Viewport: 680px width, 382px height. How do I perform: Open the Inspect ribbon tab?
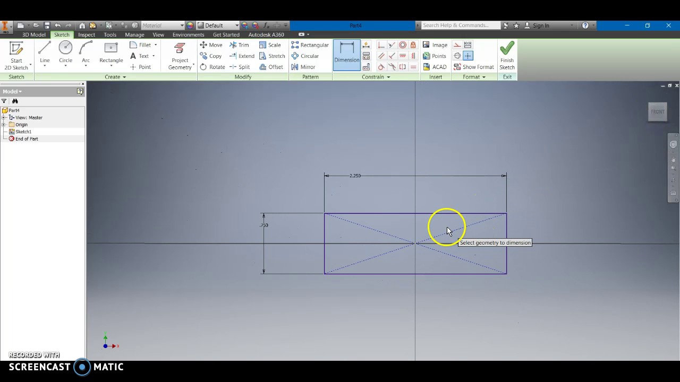click(x=87, y=34)
